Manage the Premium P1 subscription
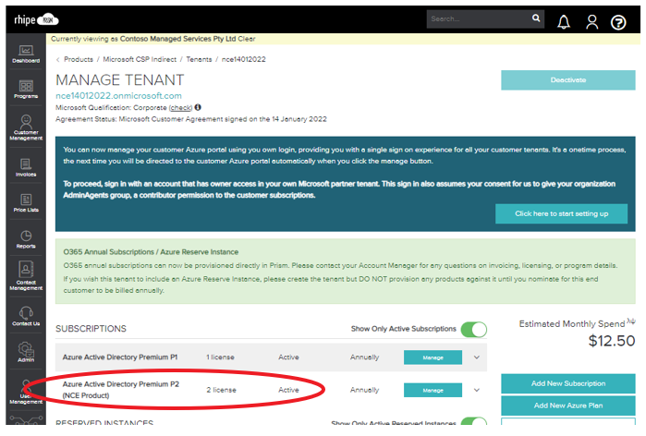 pos(433,357)
